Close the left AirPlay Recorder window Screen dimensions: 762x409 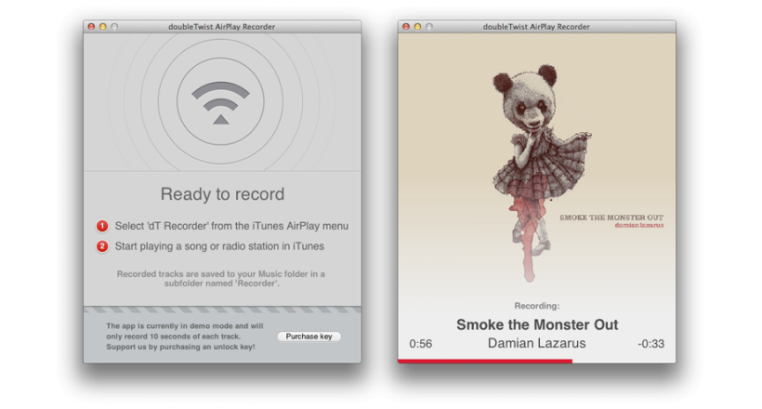click(x=91, y=27)
